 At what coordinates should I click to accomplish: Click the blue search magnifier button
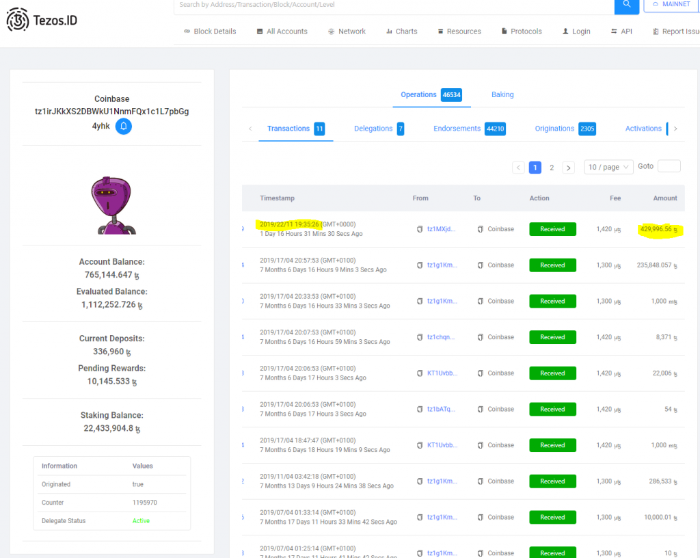[626, 5]
